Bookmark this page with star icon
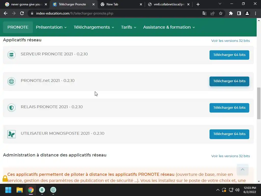 [x=221, y=13]
